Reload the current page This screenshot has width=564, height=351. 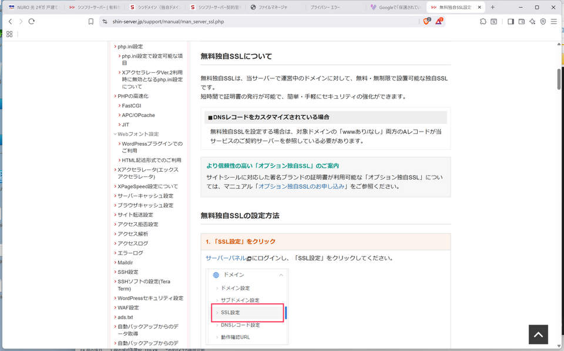pos(32,21)
